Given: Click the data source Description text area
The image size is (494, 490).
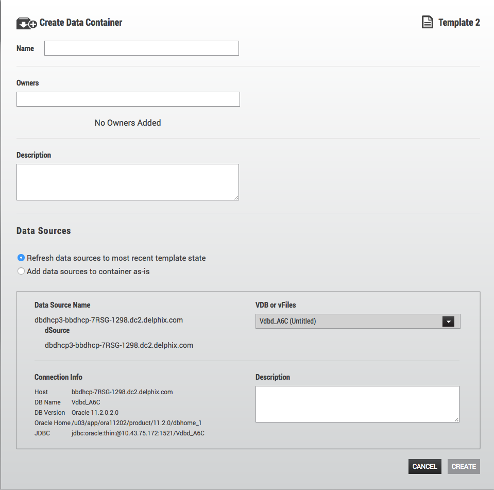Looking at the screenshot, I should pos(357,404).
